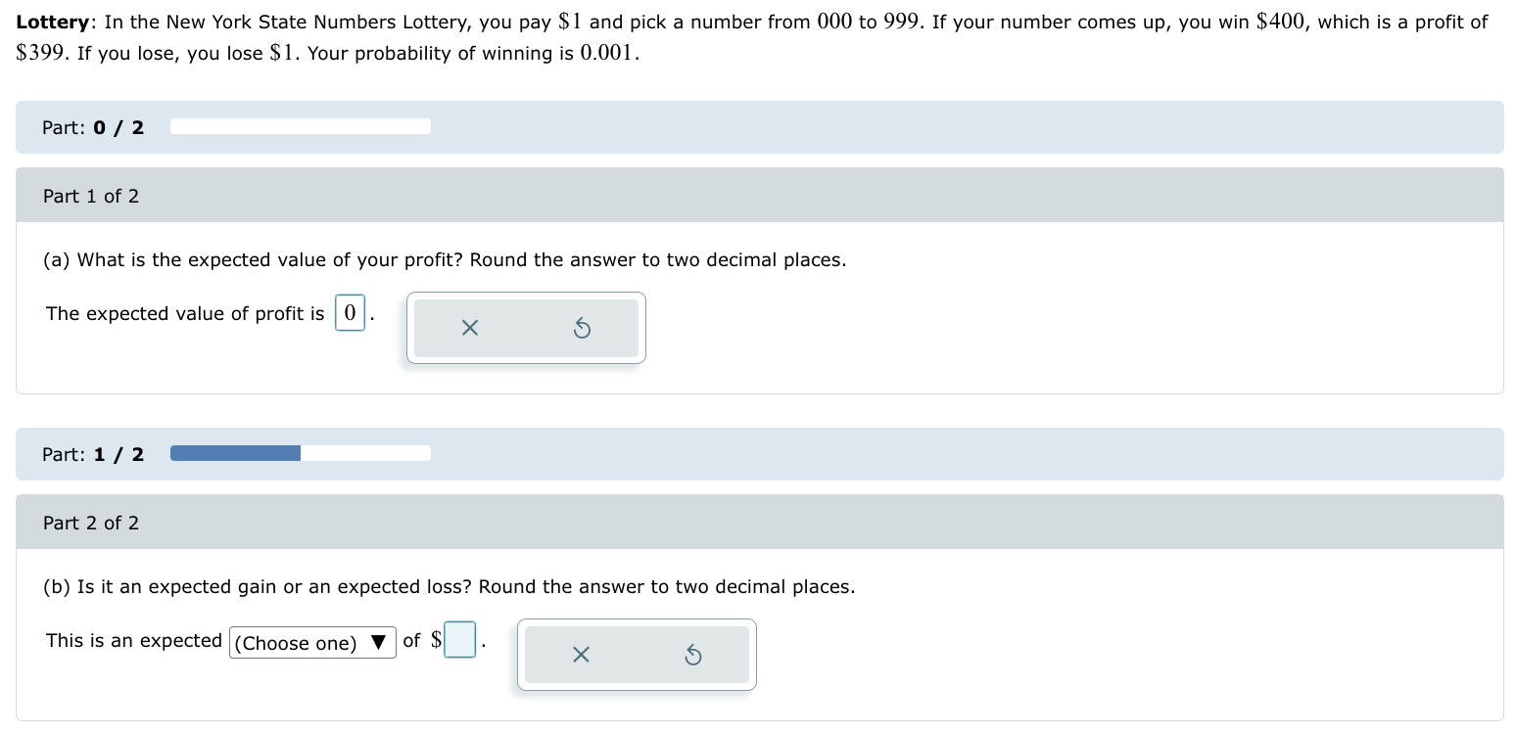Click the black dropdown triangle on Choose one

tap(379, 643)
